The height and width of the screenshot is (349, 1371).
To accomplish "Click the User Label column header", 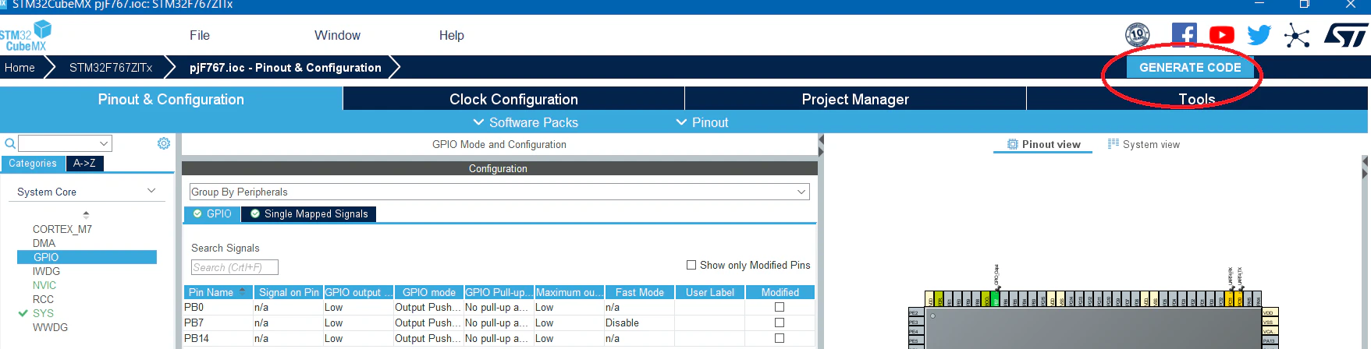I will tap(710, 292).
